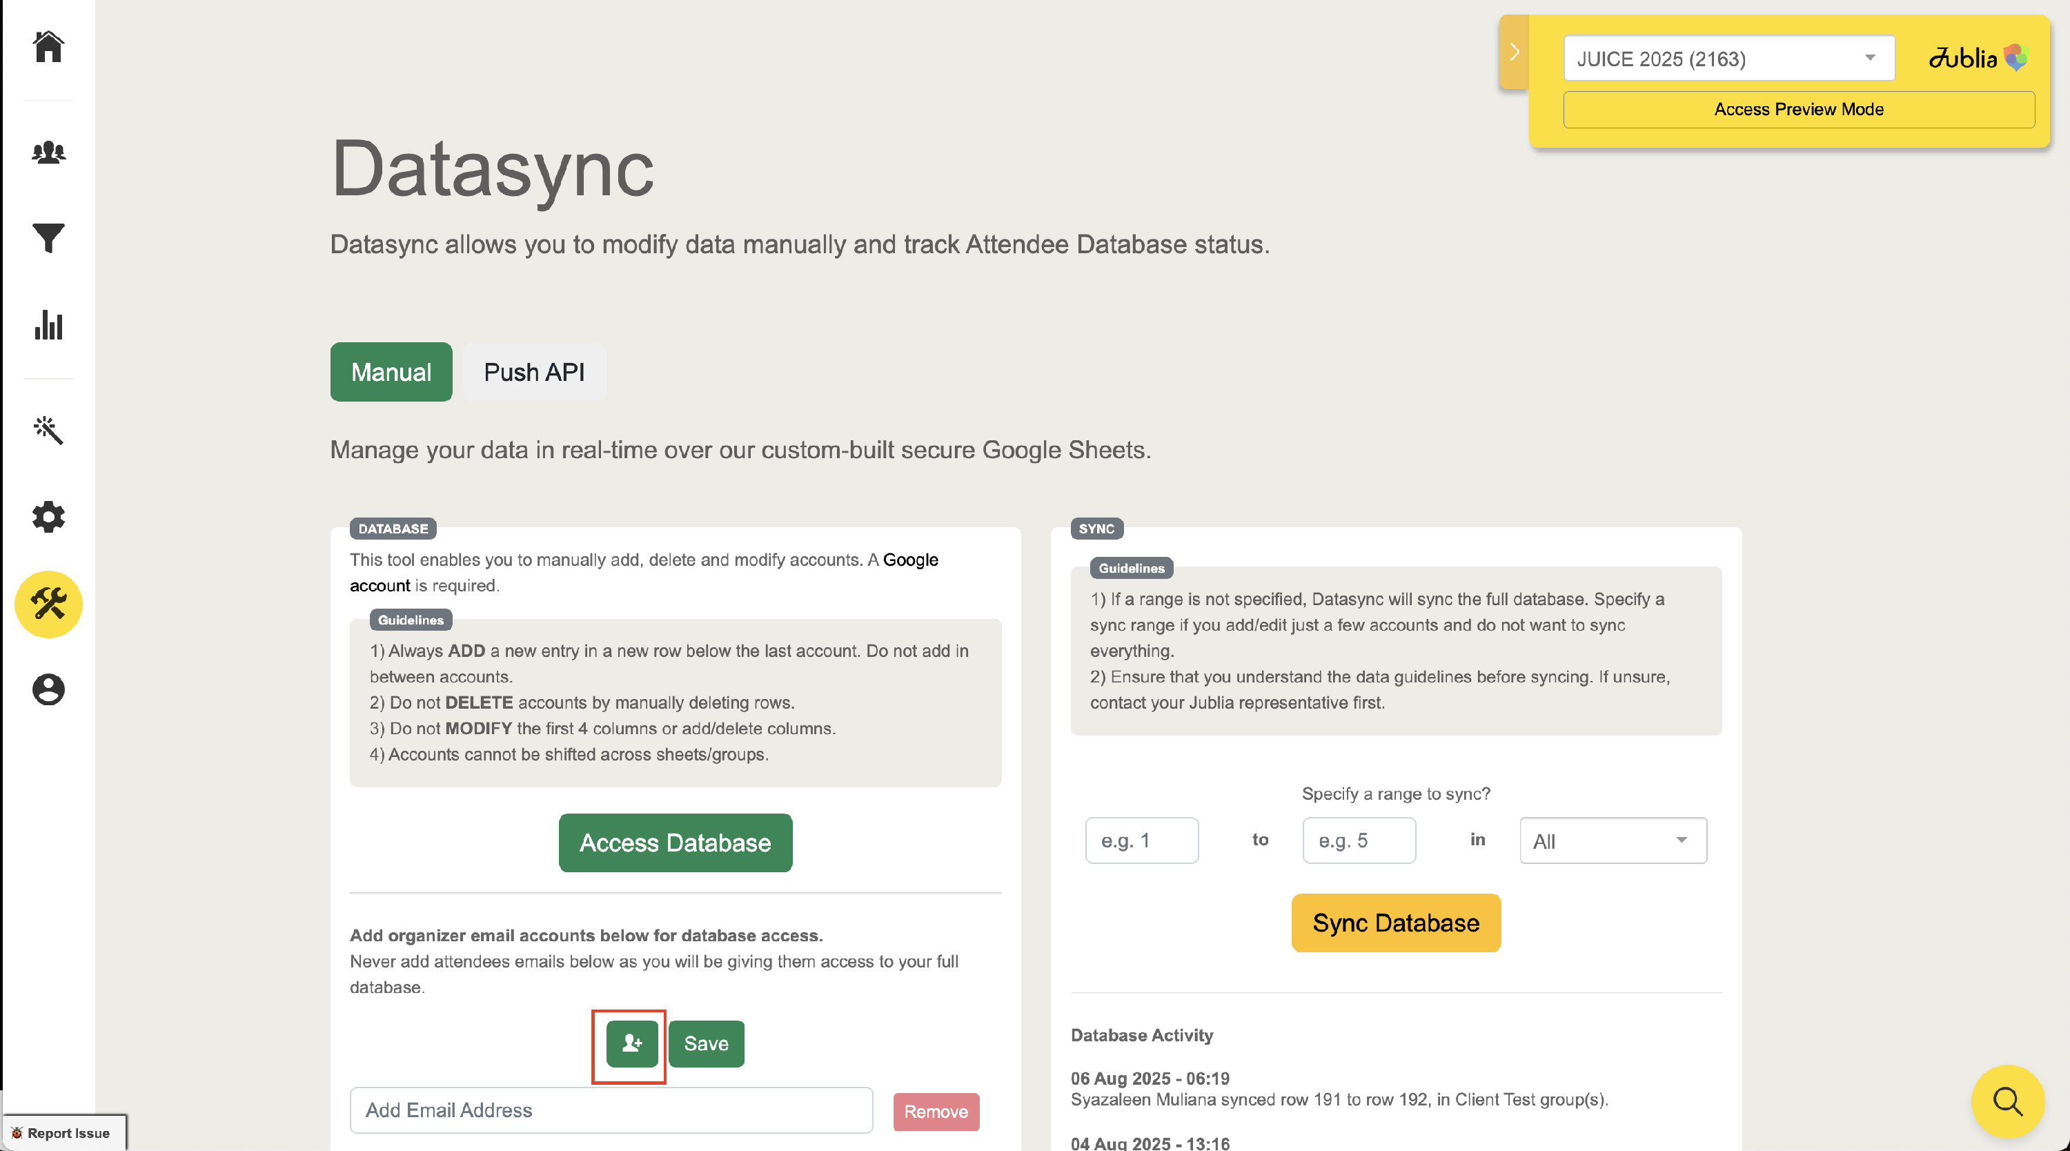Image resolution: width=2070 pixels, height=1151 pixels.
Task: Focus the Add Email Address field
Action: (611, 1110)
